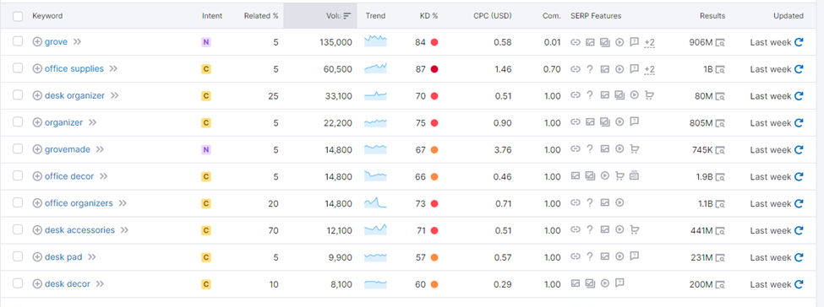Expand office supplies double chevron
Image resolution: width=824 pixels, height=307 pixels.
[113, 69]
